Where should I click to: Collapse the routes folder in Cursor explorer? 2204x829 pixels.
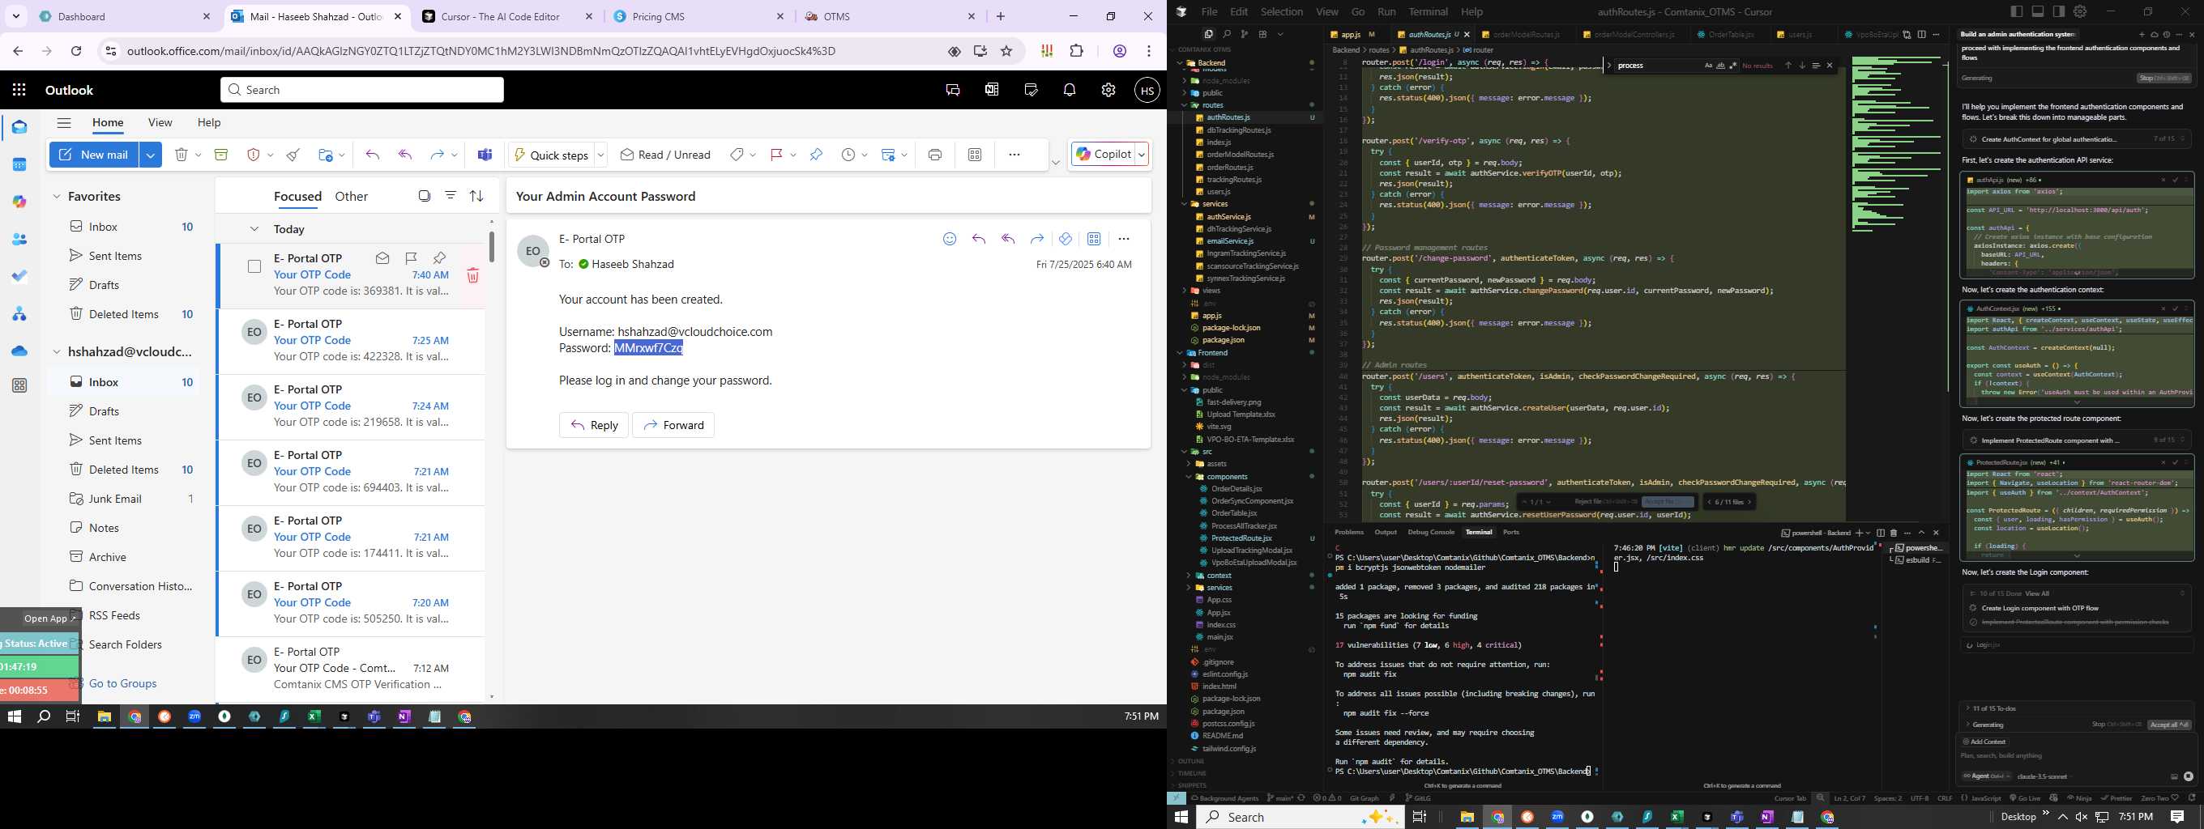tap(1184, 105)
